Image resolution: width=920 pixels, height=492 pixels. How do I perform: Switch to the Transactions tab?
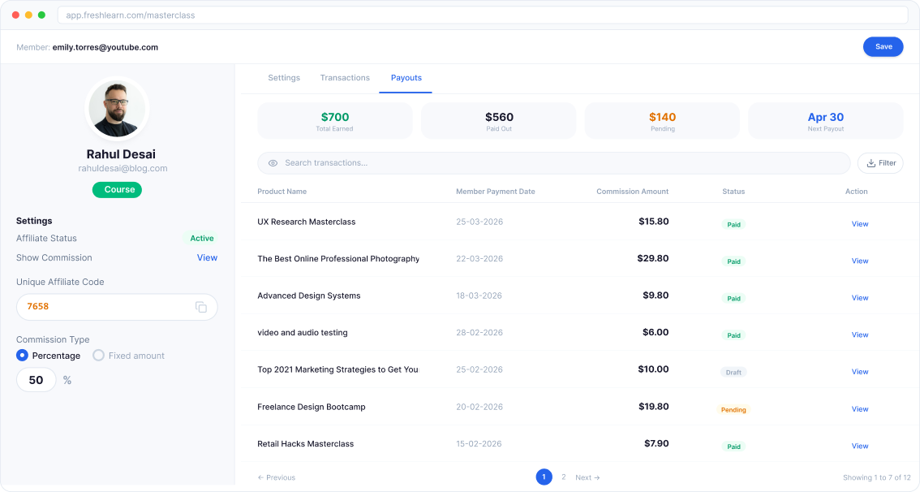pos(345,78)
